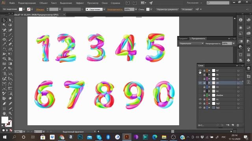Select the Line Segment tool
This screenshot has height=141, width=252.
pos(10,35)
